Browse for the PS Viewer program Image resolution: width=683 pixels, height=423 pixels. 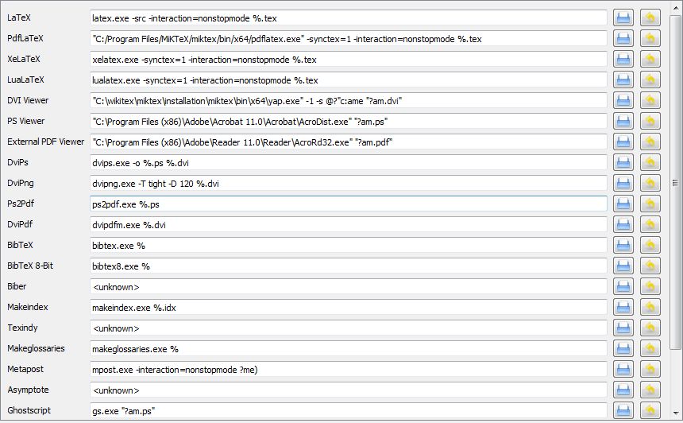click(x=623, y=121)
